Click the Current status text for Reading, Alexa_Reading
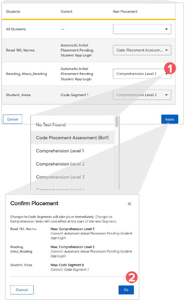 77,74
